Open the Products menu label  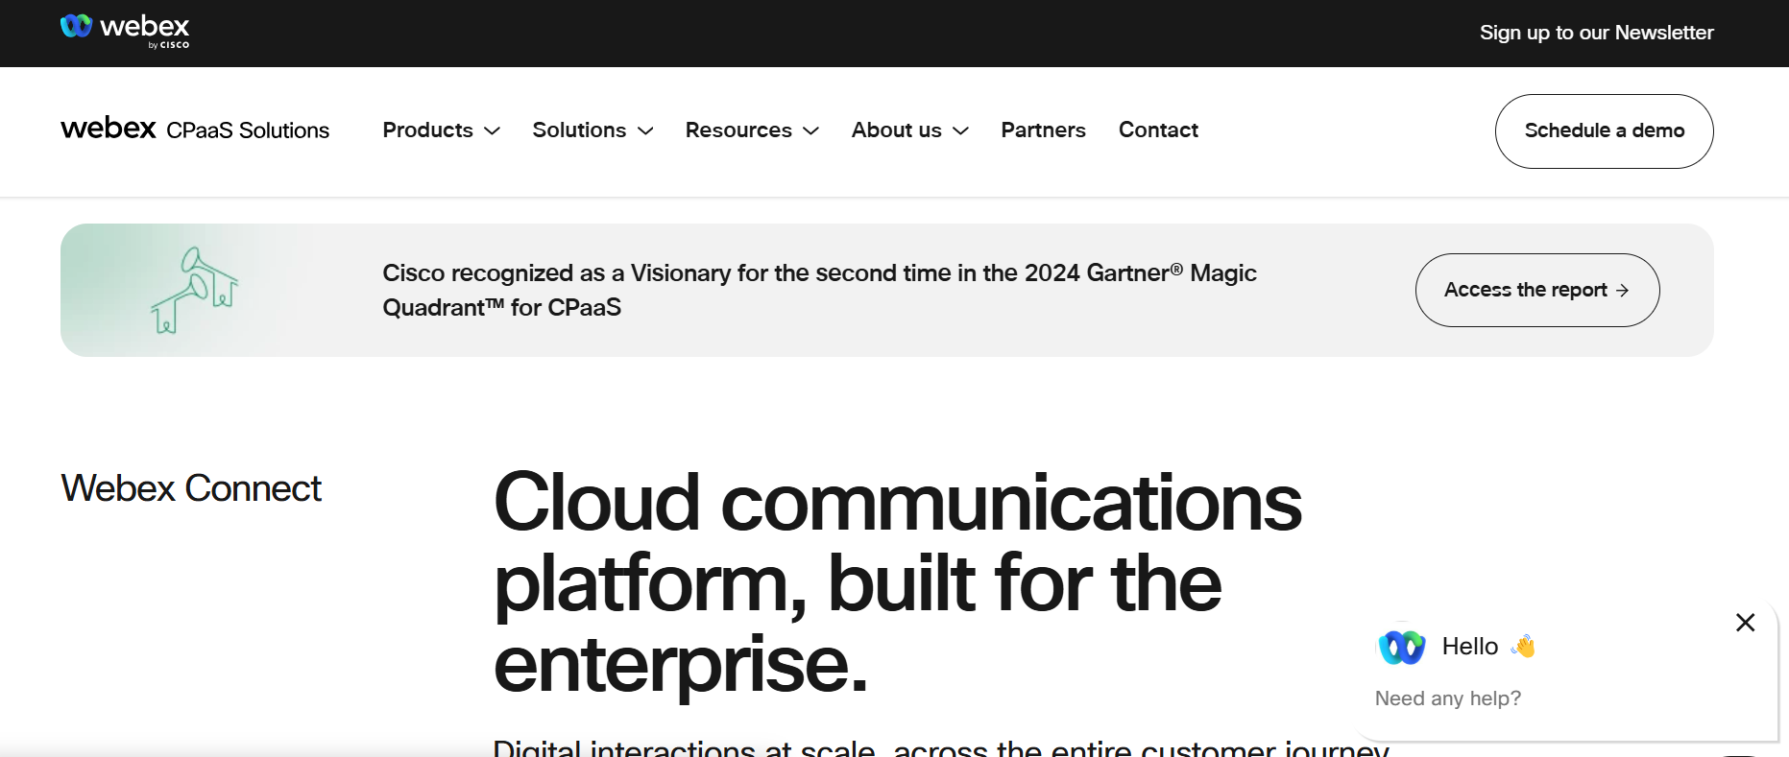point(427,130)
